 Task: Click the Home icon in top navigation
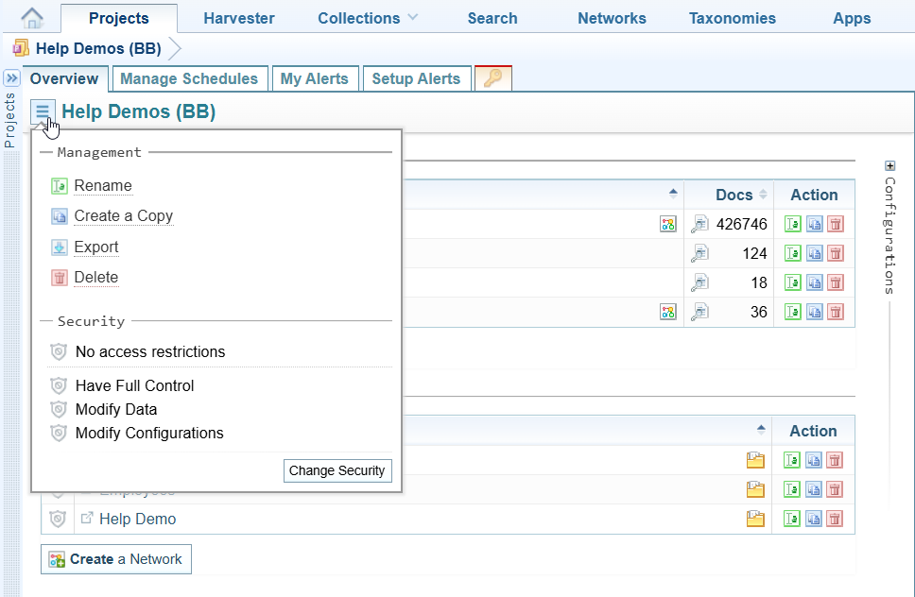[32, 18]
